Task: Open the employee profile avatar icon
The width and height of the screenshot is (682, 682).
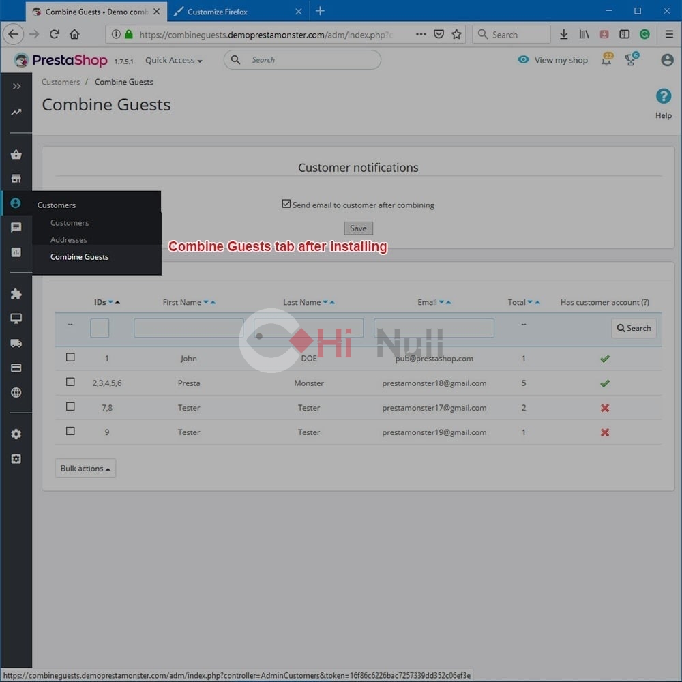Action: (x=667, y=59)
